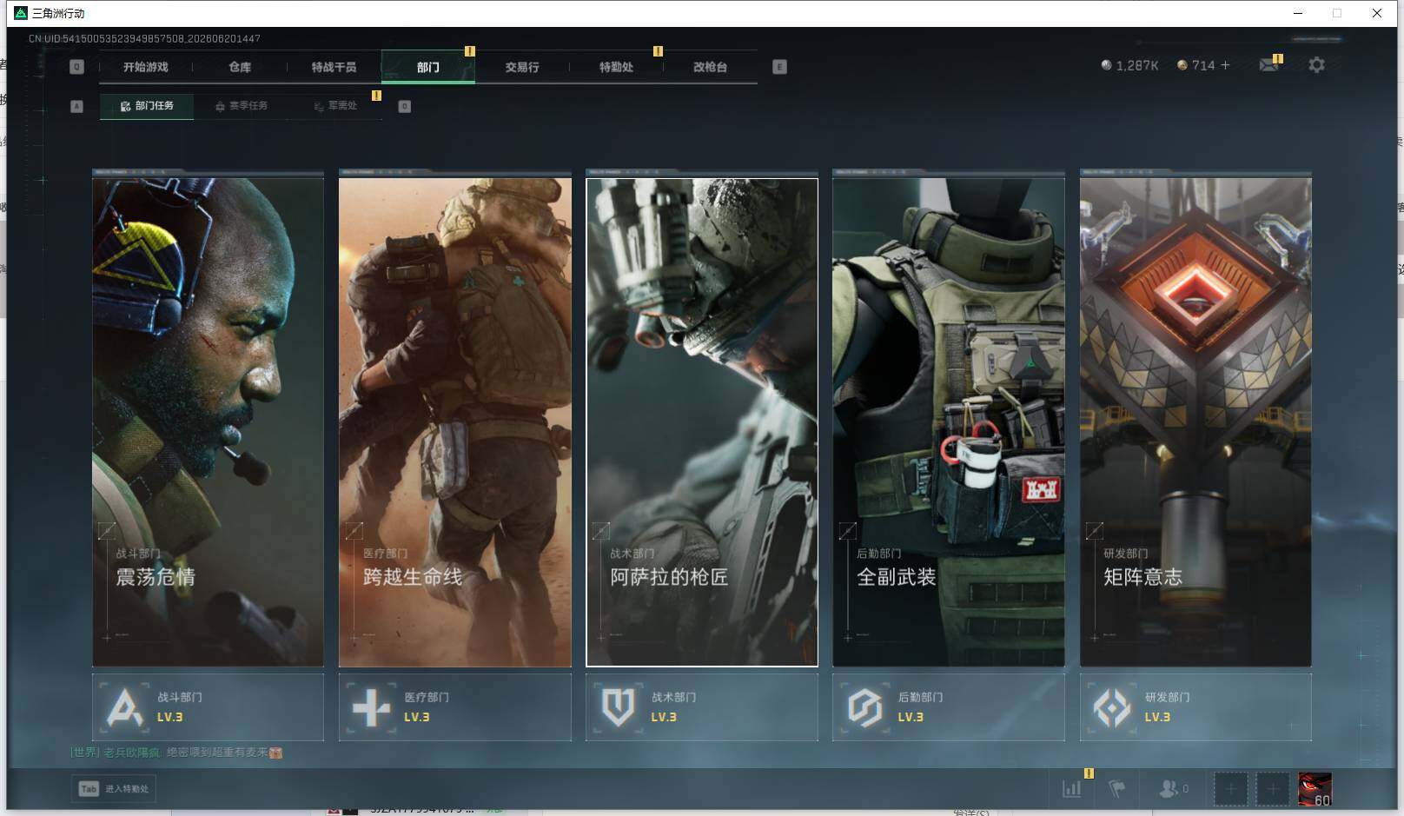The width and height of the screenshot is (1404, 816).
Task: Click the 医疗部门 LV.3 button
Action: click(455, 707)
